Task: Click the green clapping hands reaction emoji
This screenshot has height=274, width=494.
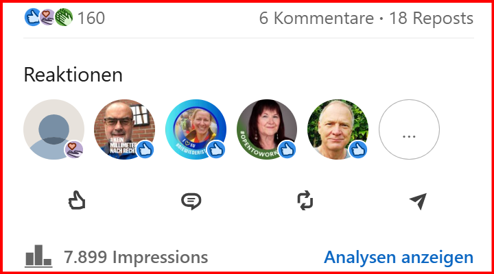Action: point(64,17)
